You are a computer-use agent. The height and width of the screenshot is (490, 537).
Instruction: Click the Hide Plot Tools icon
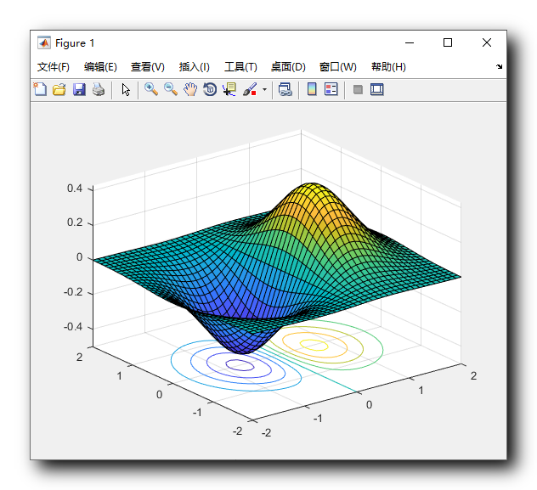point(358,90)
